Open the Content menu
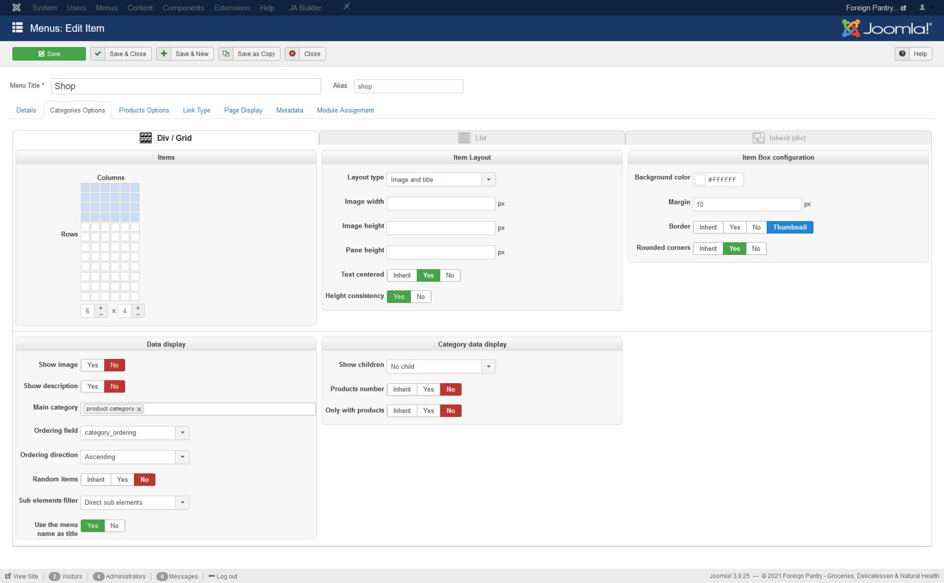944x583 pixels. pos(140,8)
